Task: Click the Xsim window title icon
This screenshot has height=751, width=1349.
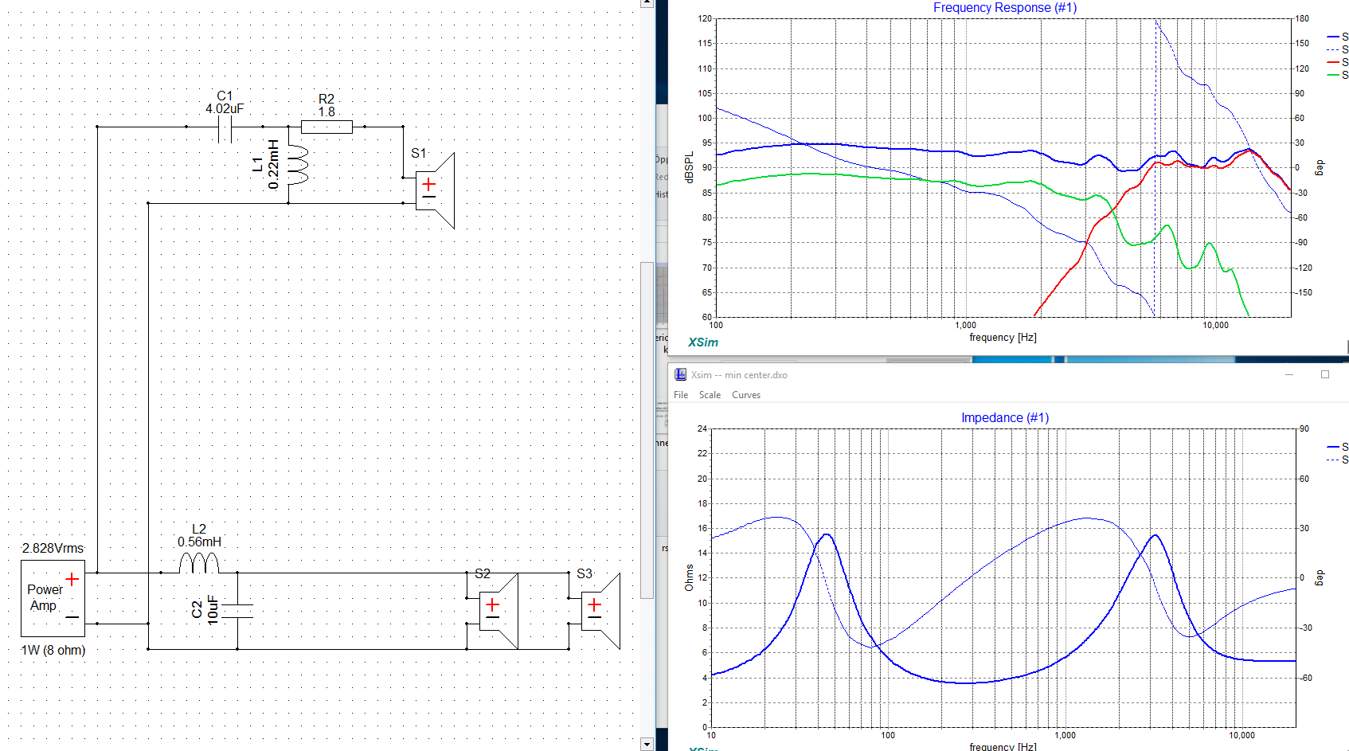Action: click(x=680, y=374)
